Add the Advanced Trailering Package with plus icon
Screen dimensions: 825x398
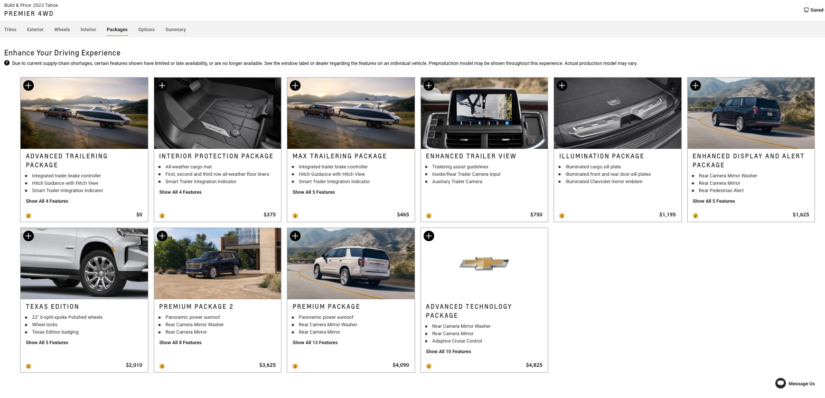[x=29, y=86]
